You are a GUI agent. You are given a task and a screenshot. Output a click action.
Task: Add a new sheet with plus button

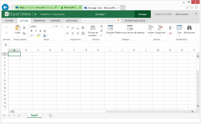click(x=51, y=115)
